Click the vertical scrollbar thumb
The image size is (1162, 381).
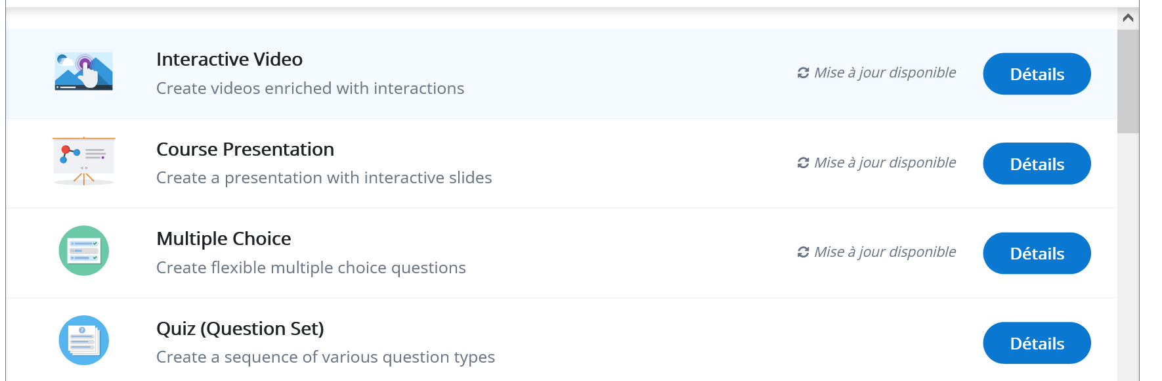pos(1128,81)
